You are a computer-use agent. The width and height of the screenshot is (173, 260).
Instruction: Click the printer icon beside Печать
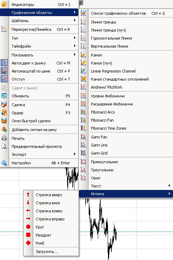[4, 138]
